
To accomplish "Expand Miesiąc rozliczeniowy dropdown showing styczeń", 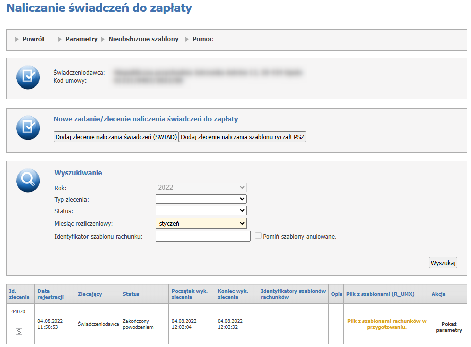I will tap(201, 223).
